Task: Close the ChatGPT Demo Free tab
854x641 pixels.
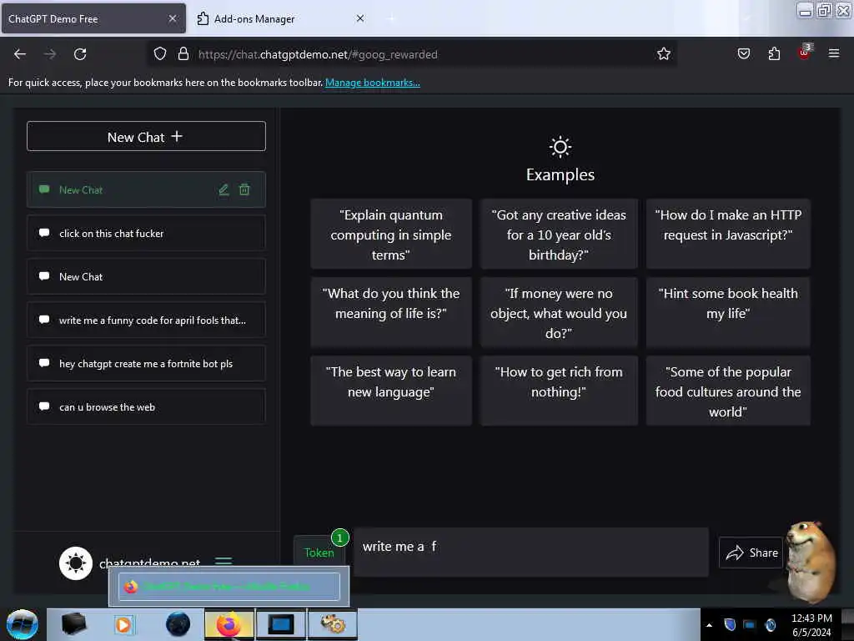Action: tap(172, 18)
